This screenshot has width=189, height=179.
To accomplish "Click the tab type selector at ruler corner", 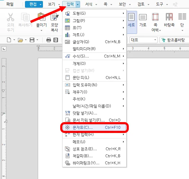I will (x=4, y=49).
